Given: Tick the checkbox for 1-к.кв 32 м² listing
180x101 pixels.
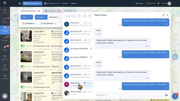Looking at the screenshot, I should (17, 71).
